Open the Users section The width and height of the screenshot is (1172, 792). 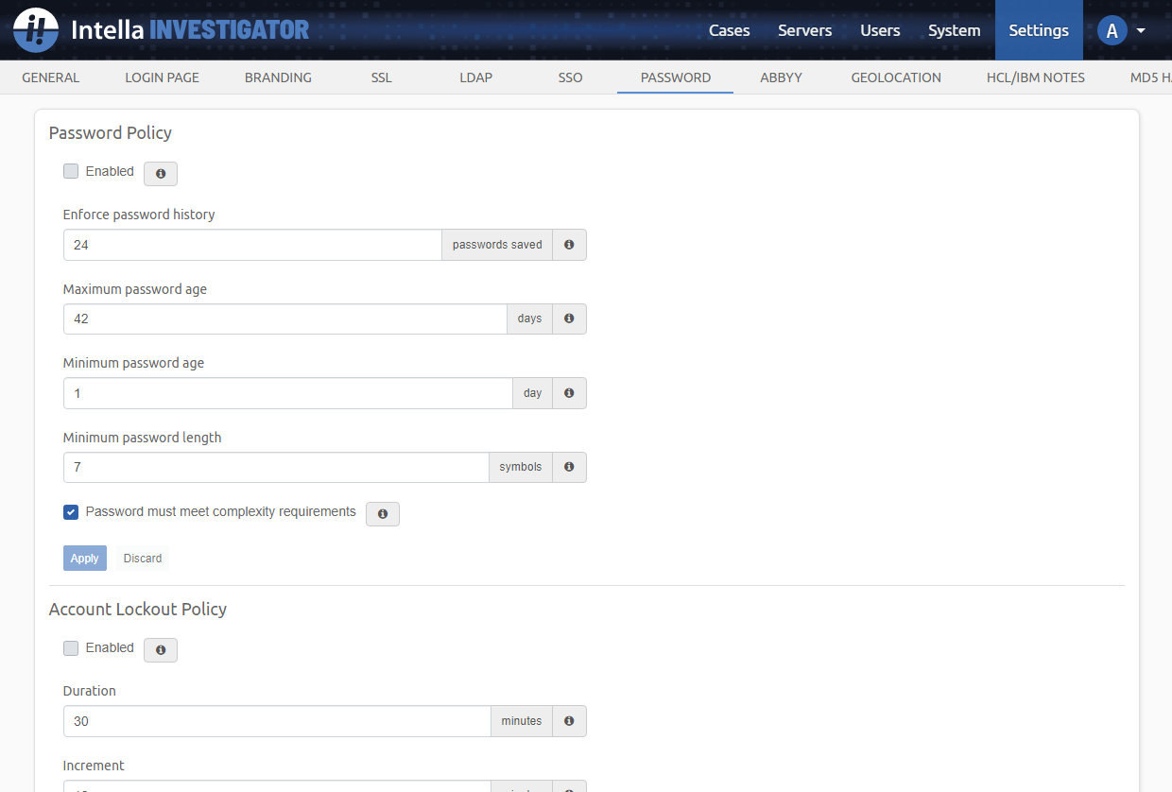tap(880, 29)
